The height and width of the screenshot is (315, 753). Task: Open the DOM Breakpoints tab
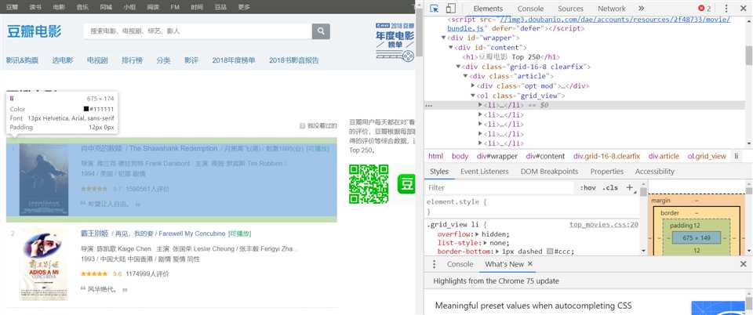(x=549, y=171)
